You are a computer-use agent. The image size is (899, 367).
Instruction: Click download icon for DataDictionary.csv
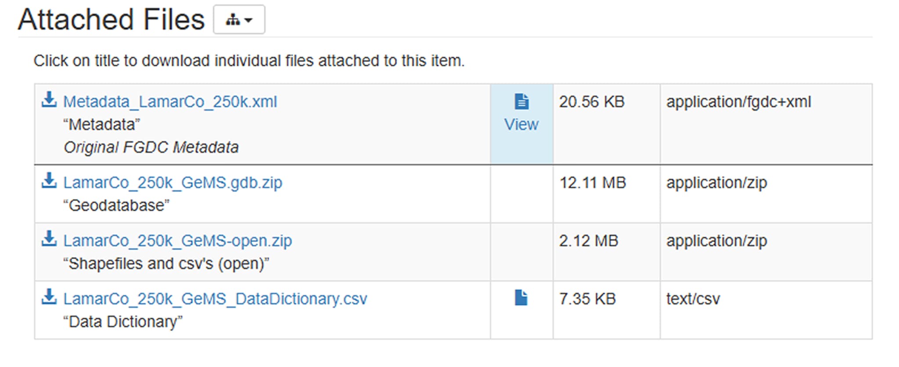click(x=49, y=297)
